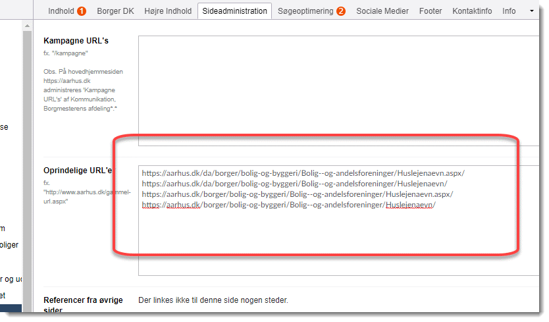Open the Sociale Medier tab
Viewport: 549px width, 322px height.
pos(382,11)
